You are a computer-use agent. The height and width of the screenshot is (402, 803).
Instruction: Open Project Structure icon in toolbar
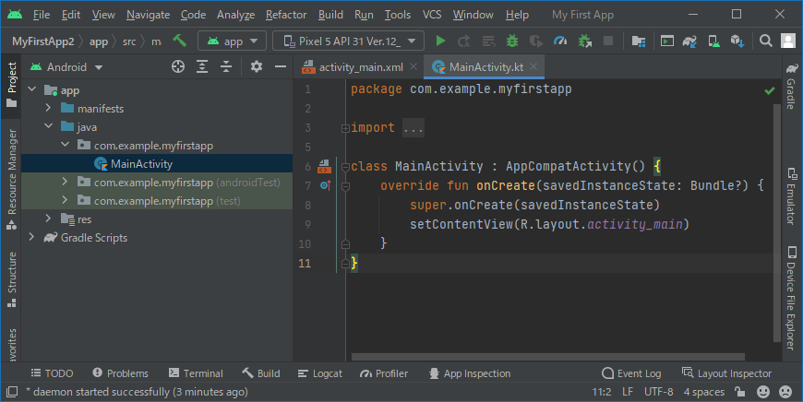[x=638, y=41]
